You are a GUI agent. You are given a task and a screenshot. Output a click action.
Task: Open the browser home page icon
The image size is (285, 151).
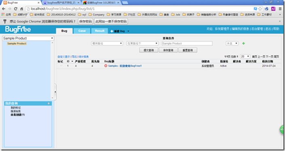[22, 9]
